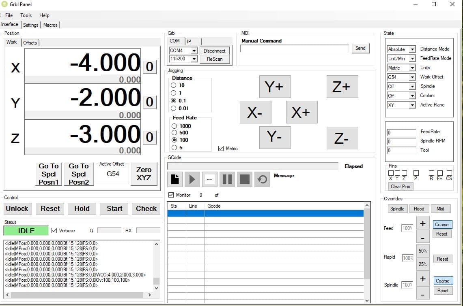Click the Manual Command input field
The width and height of the screenshot is (463, 306).
[x=294, y=49]
